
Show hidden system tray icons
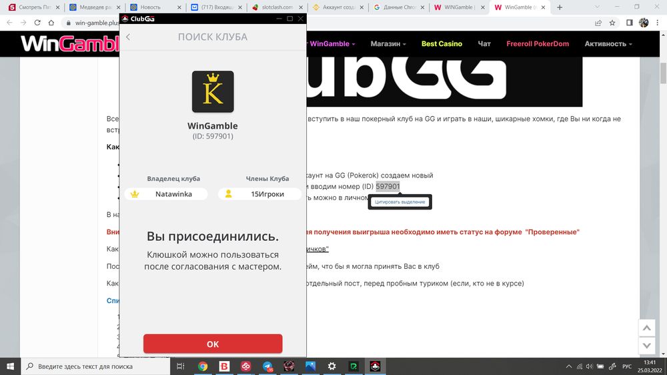tap(569, 366)
